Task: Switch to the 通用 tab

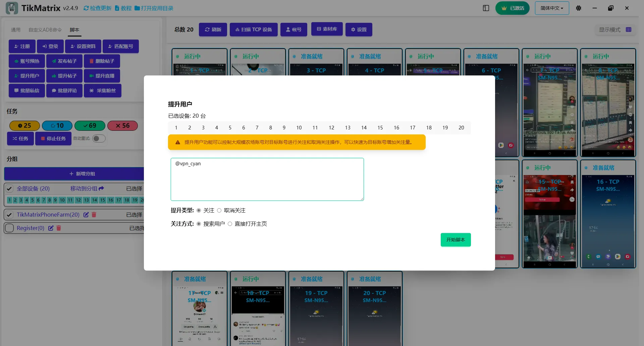Action: point(16,30)
